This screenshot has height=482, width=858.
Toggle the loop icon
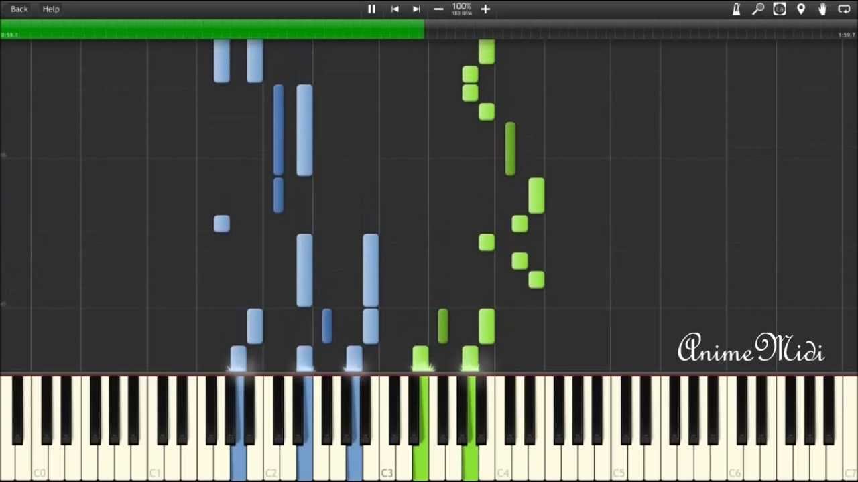(845, 9)
